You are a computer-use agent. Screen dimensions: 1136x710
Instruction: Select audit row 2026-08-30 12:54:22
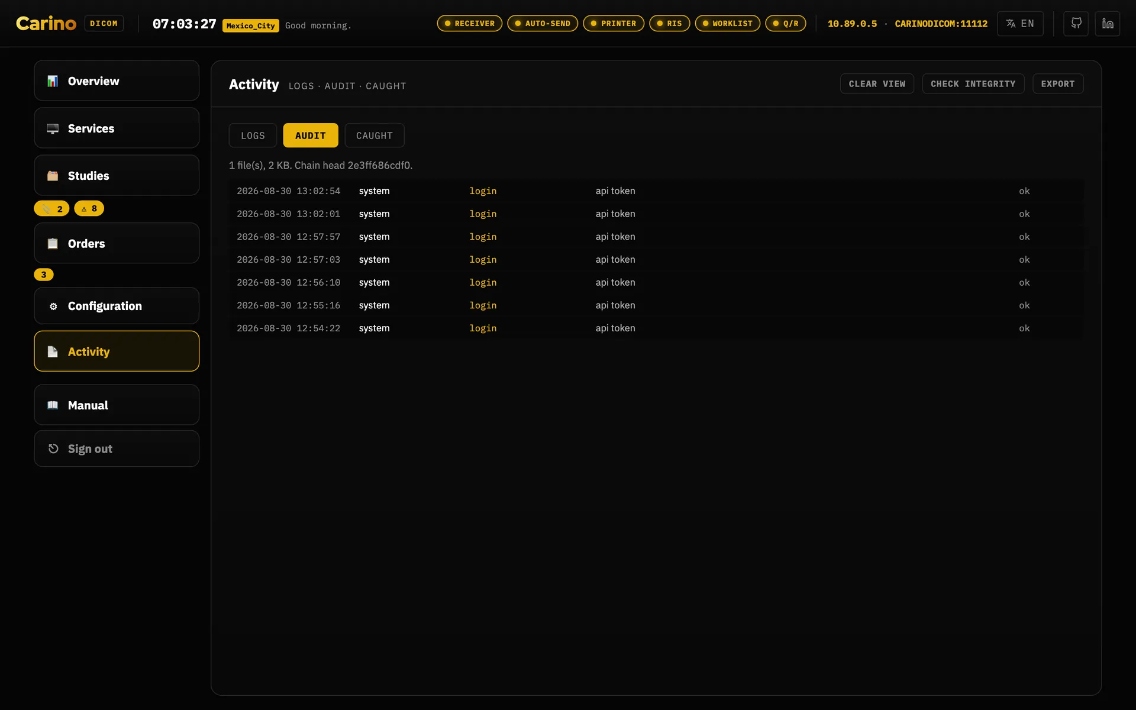point(657,328)
